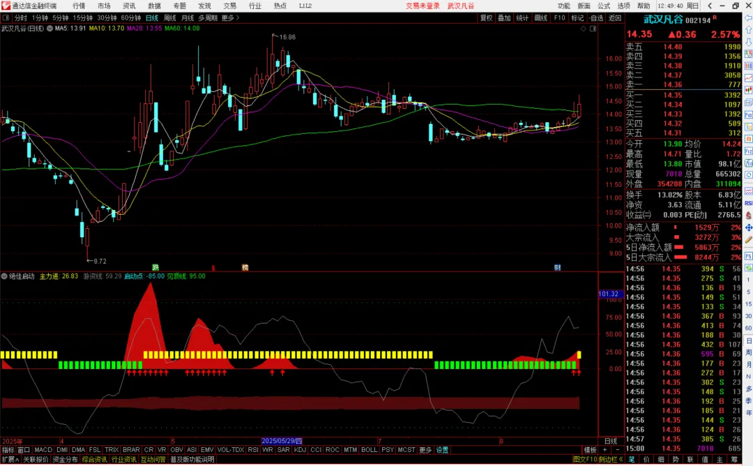The height and width of the screenshot is (466, 753).
Task: Click the 日 period icon in sidebar
Action: pos(748,340)
